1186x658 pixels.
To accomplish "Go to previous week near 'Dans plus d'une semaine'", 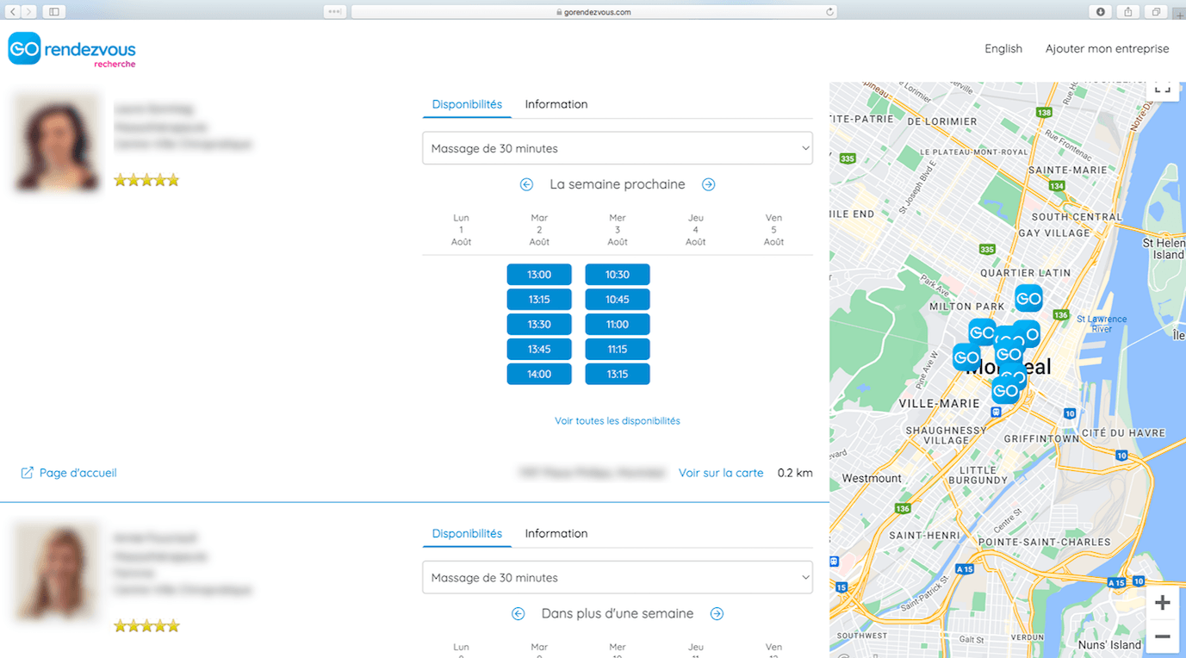I will pos(518,614).
